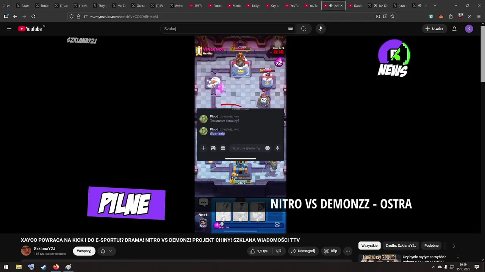Switch to the Garbe tab
Viewport: 485px width, 272px height.
(138, 6)
